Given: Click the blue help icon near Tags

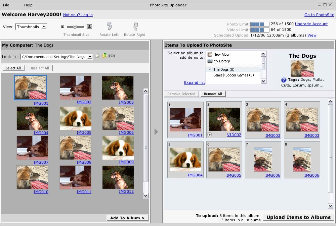Looking at the screenshot, I should (284, 80).
